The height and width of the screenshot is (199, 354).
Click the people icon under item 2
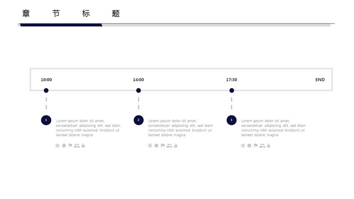click(x=169, y=146)
